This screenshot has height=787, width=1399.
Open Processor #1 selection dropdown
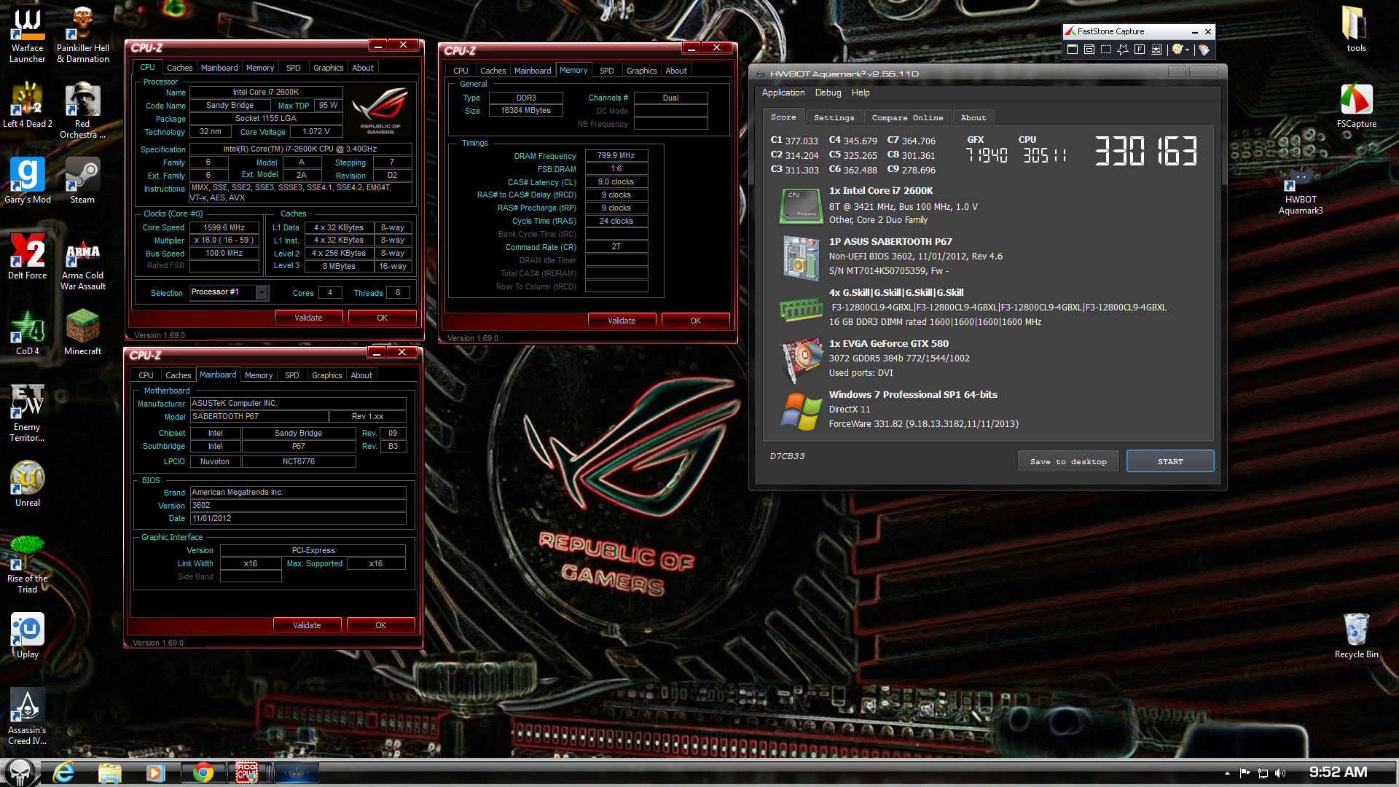pyautogui.click(x=262, y=292)
